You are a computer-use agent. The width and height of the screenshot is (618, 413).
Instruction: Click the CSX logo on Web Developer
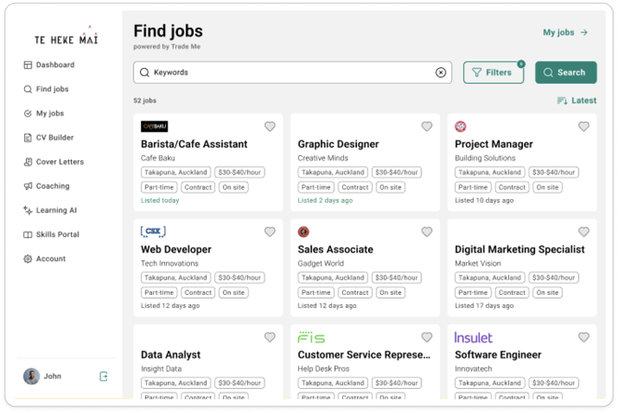153,231
